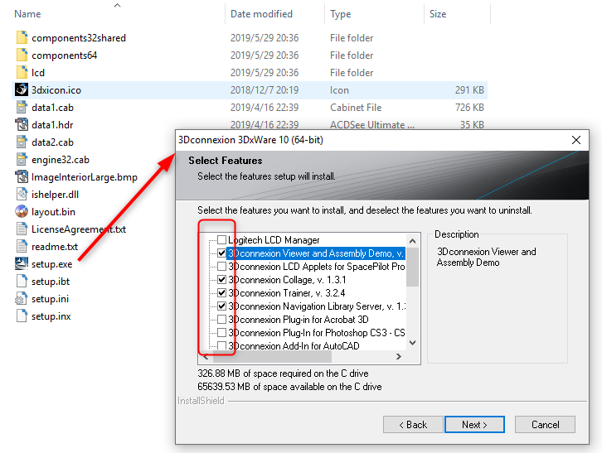Click the components32shared folder icon
The height and width of the screenshot is (453, 602).
coord(22,37)
